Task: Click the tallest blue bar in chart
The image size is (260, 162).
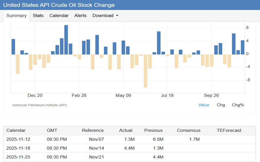Action: coord(66,40)
